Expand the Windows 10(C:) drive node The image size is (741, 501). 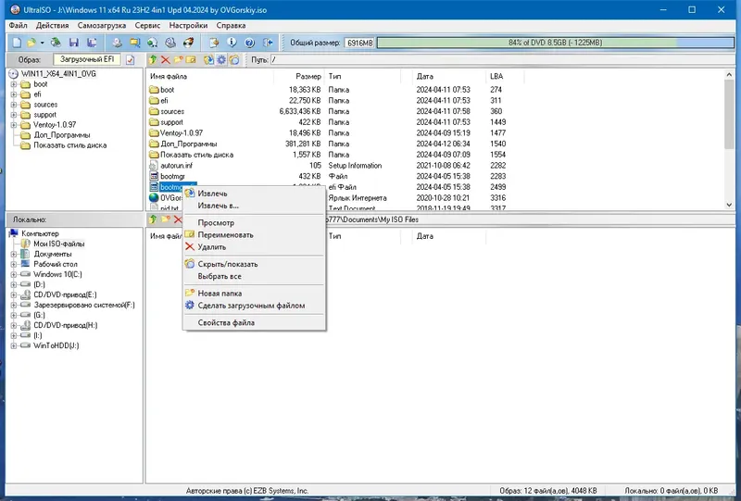(14, 274)
